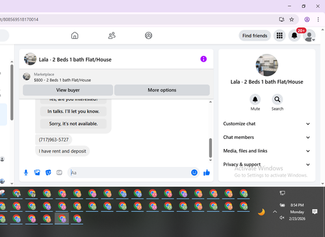The image size is (325, 237).
Task: Click the Marketplace listing $800 row
Action: [116, 77]
